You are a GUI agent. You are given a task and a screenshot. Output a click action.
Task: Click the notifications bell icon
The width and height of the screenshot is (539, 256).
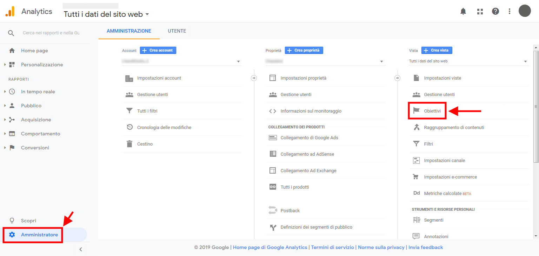click(463, 11)
